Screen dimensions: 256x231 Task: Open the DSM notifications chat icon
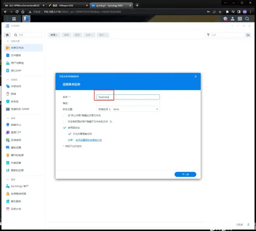(x=225, y=19)
